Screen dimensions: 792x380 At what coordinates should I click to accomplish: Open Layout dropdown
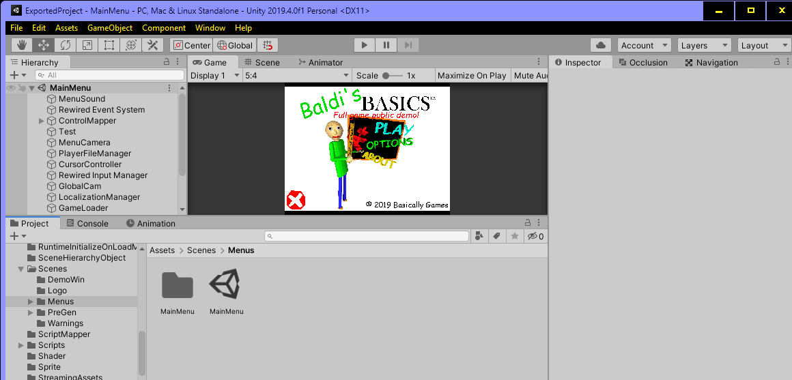pos(764,45)
